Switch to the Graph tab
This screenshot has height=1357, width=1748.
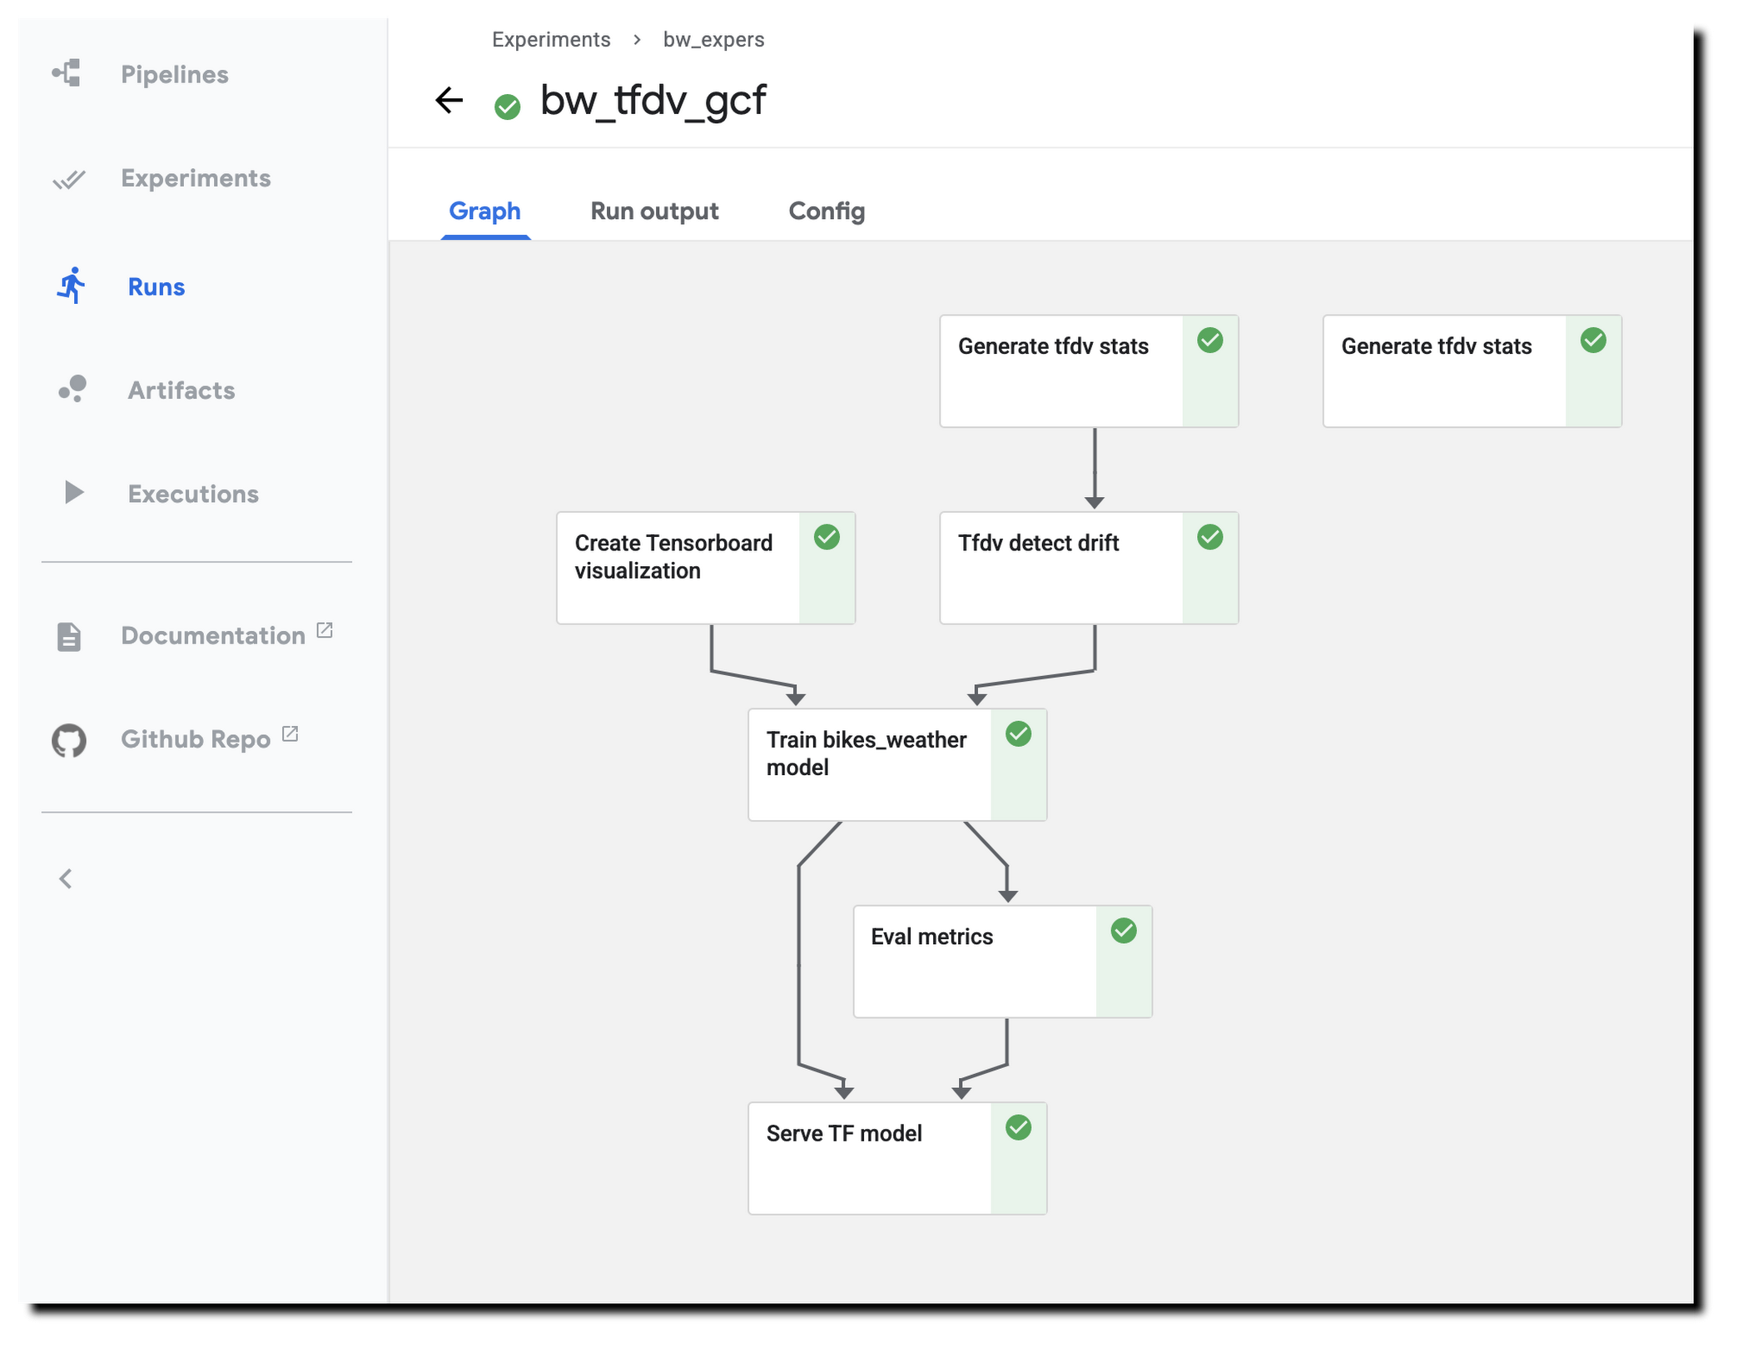pyautogui.click(x=485, y=211)
